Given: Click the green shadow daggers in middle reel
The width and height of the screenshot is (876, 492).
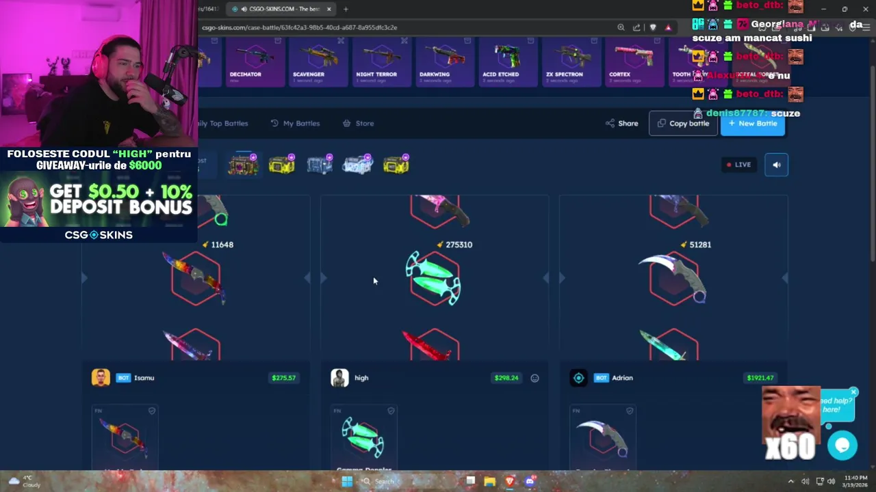Looking at the screenshot, I should pos(434,278).
